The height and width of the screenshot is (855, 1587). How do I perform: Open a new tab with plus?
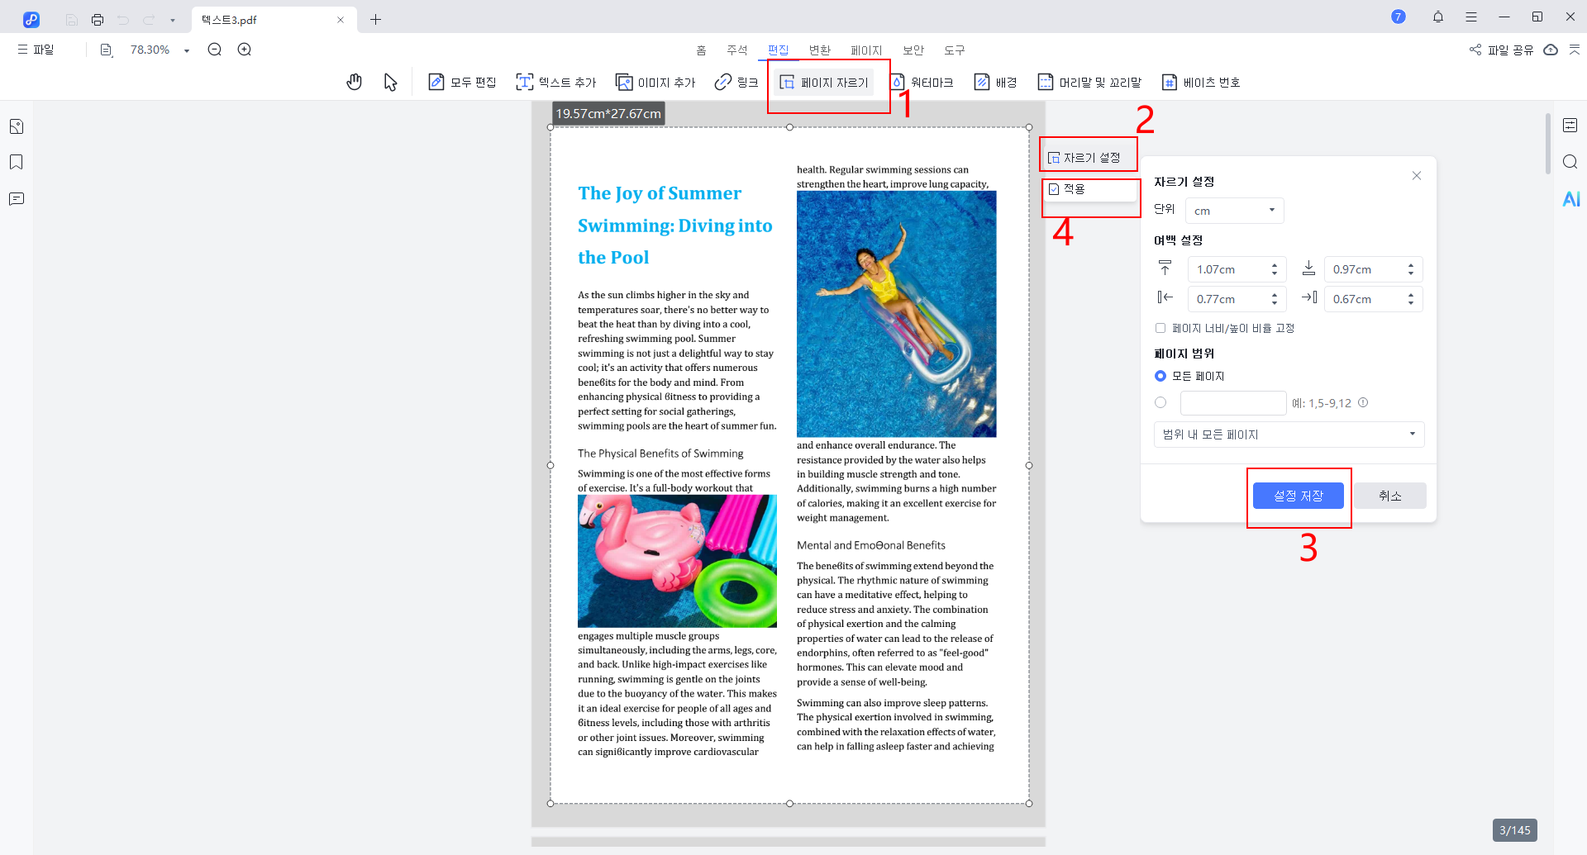(x=376, y=19)
